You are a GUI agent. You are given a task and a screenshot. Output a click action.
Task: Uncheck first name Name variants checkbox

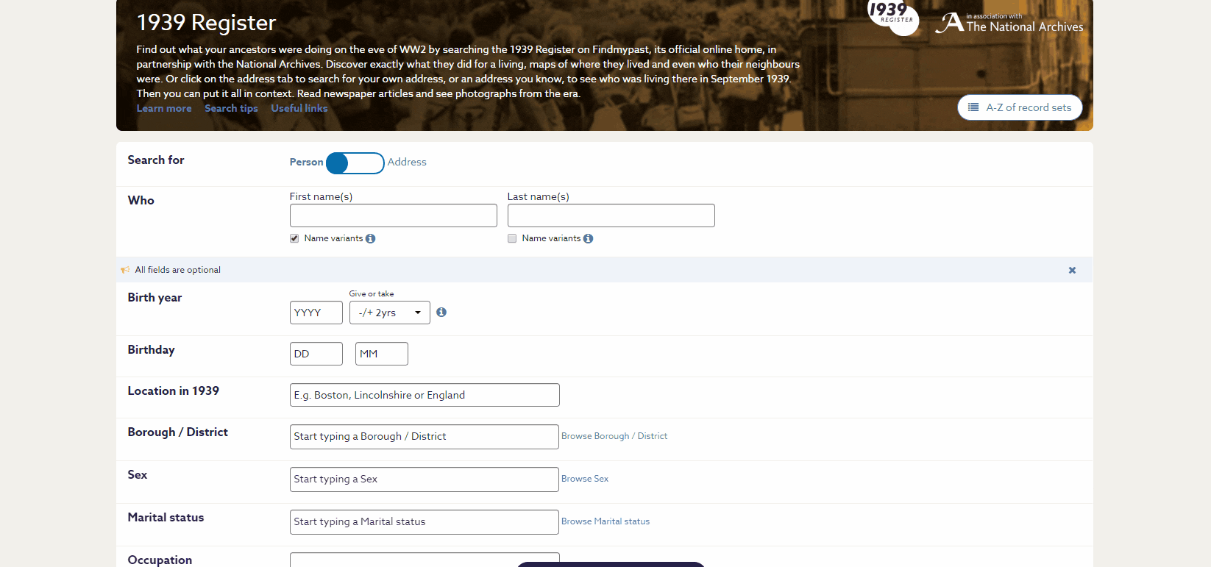(294, 238)
